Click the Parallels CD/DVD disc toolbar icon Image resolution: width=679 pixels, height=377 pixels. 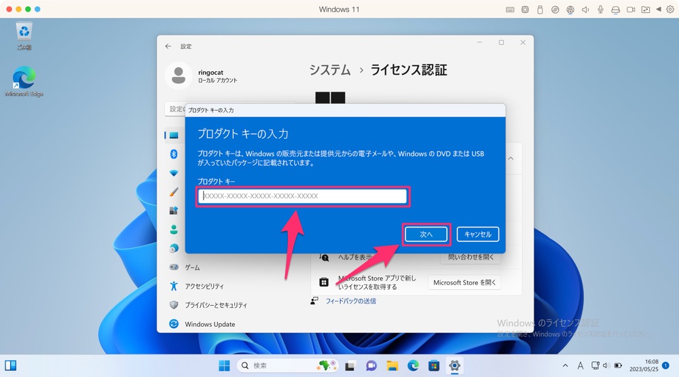click(555, 10)
